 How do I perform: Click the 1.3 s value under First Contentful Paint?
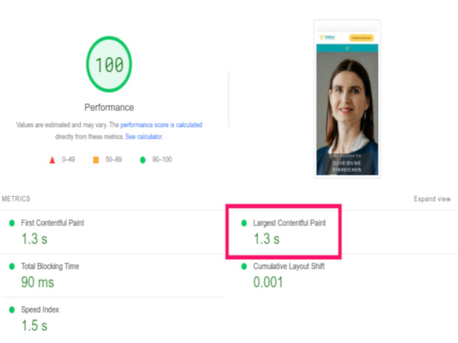(x=34, y=239)
